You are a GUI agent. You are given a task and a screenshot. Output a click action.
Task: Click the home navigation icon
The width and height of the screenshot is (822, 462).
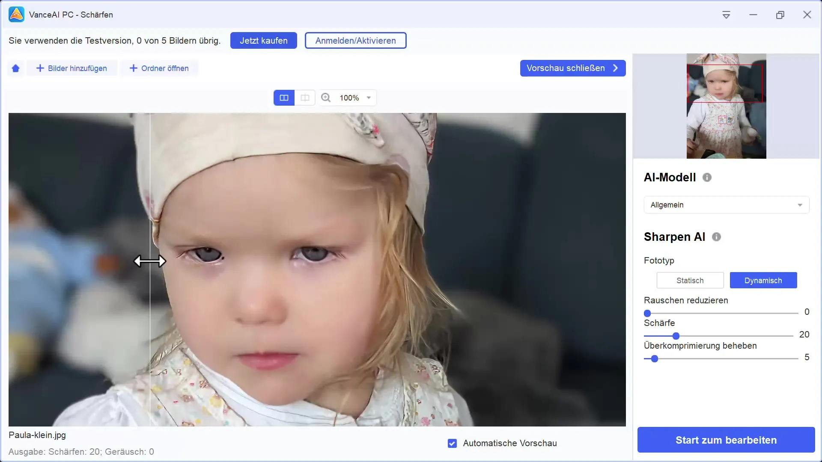click(x=15, y=68)
